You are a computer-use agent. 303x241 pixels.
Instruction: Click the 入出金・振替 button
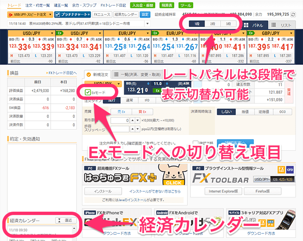click(x=143, y=5)
